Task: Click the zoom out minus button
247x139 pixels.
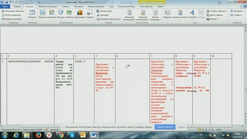Action: pos(224,130)
